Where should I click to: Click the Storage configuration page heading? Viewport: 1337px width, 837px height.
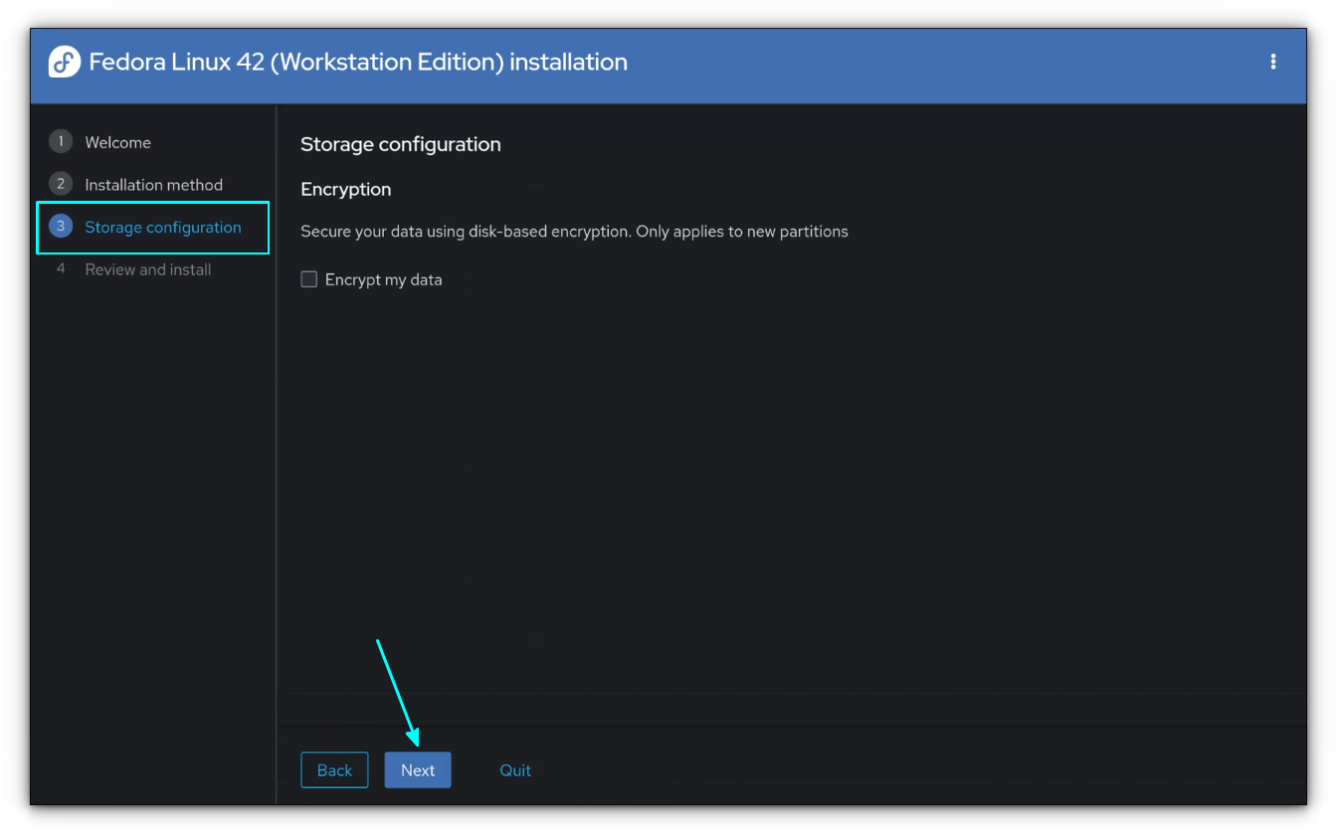[401, 144]
